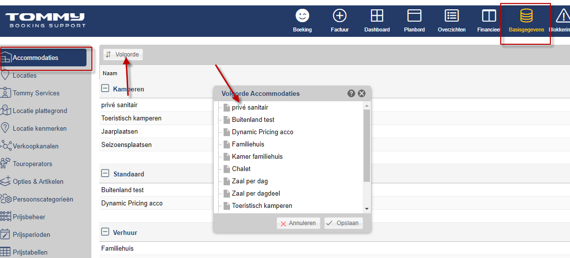
Task: Click the document icon next to Chalet
Action: coord(227,169)
